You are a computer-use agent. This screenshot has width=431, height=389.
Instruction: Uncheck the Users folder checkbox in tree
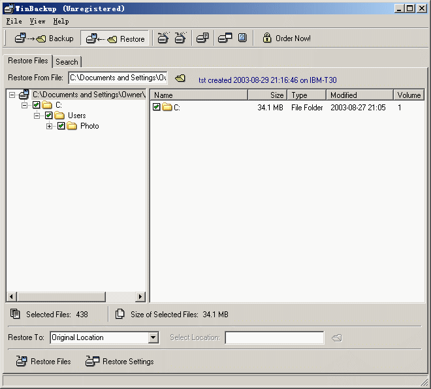(x=49, y=116)
